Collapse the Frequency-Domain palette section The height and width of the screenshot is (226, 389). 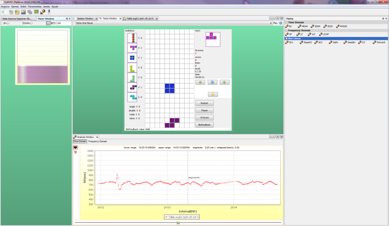coord(287,30)
